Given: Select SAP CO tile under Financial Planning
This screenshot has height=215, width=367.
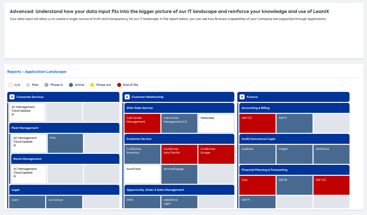Looking at the screenshot, I should (332, 185).
